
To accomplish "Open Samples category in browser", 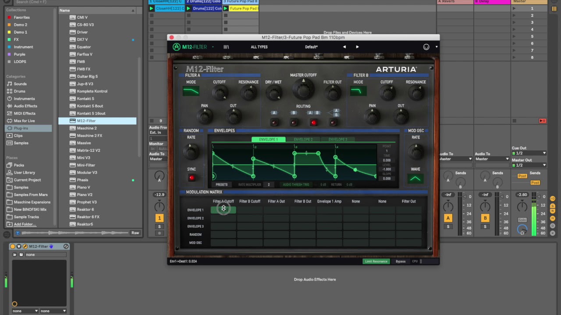I will click(21, 143).
